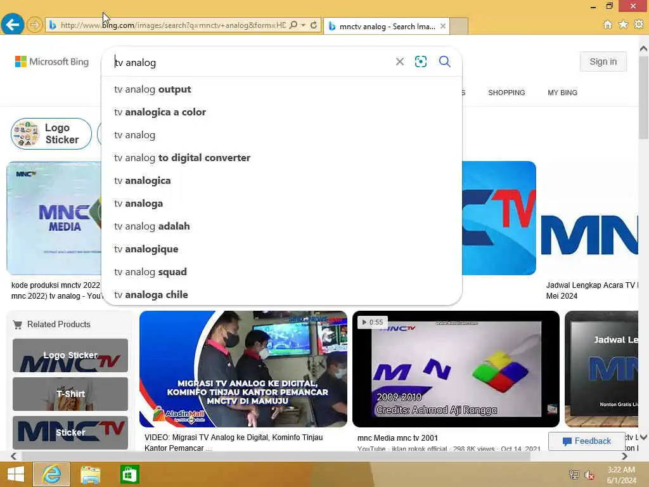Screen dimensions: 649x487
Task: Open the SHOPPING tab
Action: pos(506,93)
